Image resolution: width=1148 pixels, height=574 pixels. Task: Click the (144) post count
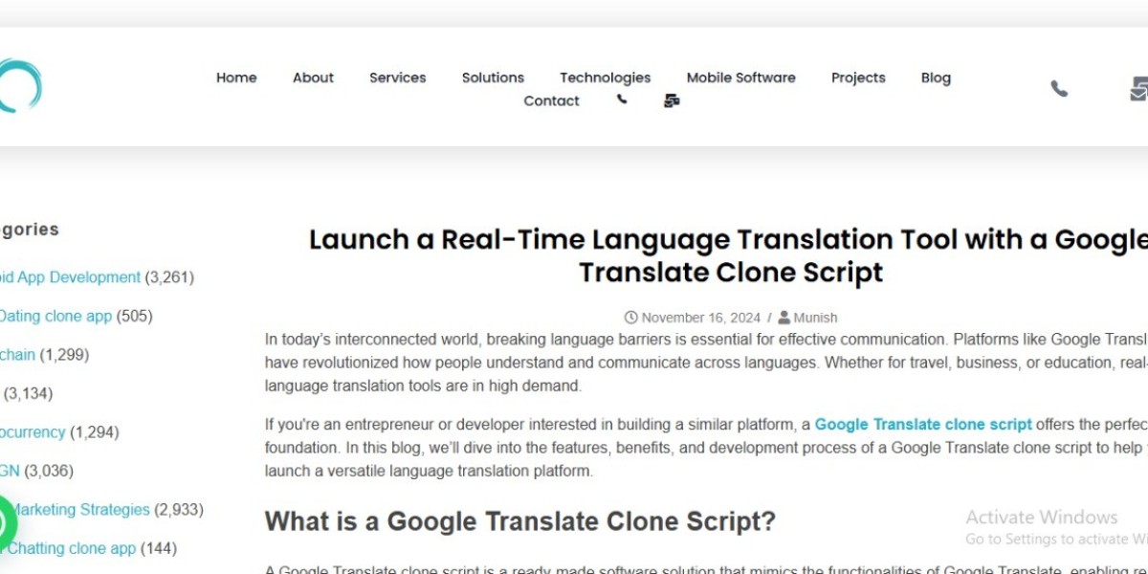click(159, 548)
